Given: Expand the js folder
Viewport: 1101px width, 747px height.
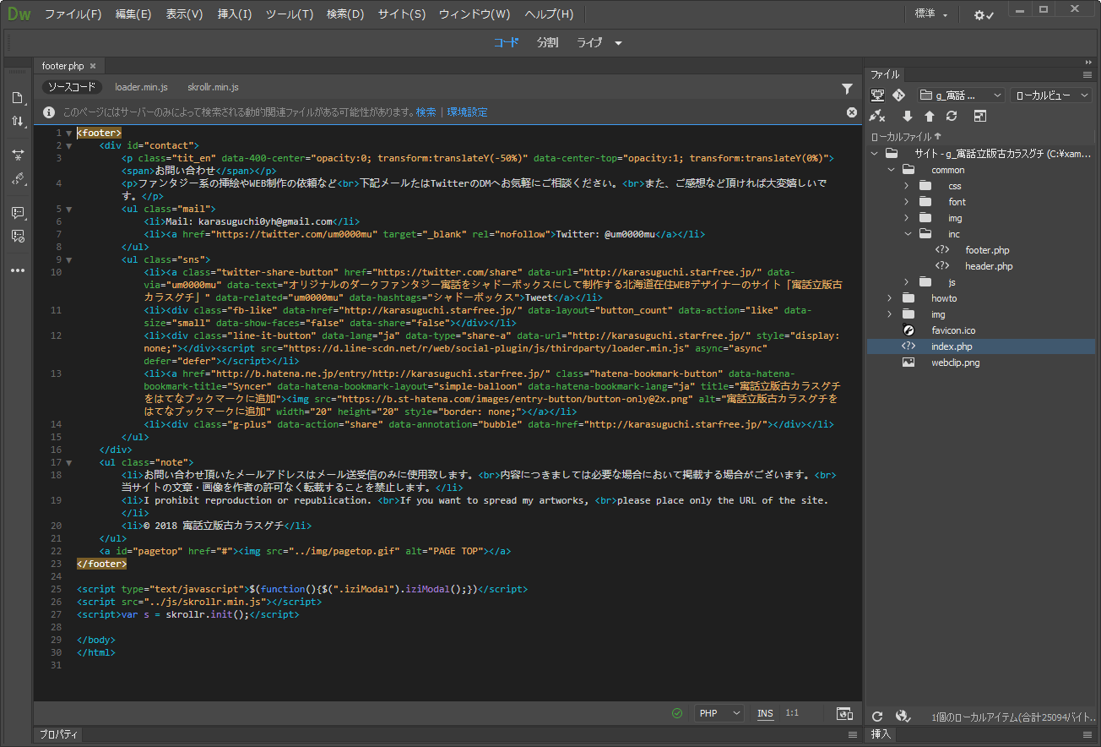Looking at the screenshot, I should click(x=907, y=282).
